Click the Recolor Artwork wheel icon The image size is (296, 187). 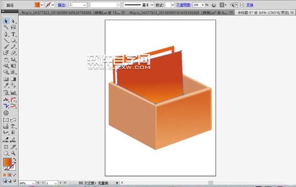(x=214, y=5)
